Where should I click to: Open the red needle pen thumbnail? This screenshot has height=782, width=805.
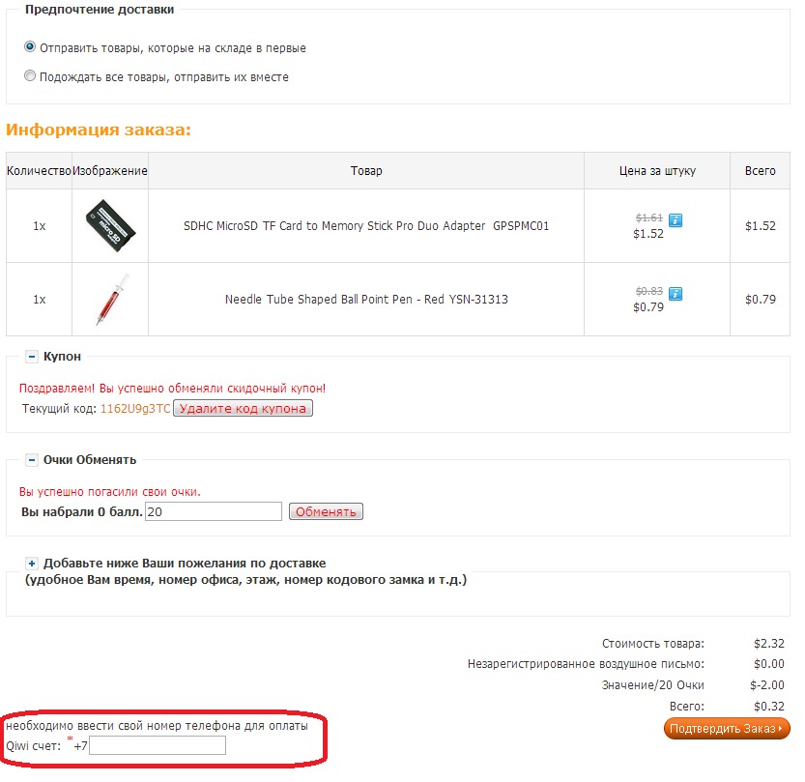112,300
